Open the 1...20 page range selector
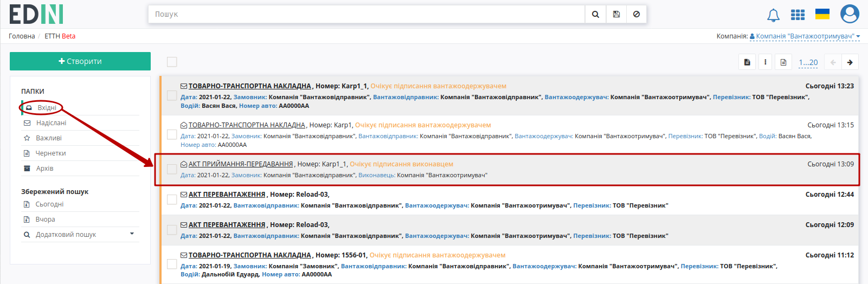 [808, 62]
